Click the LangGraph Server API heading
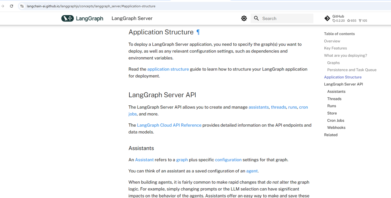Viewport: 391px width, 198px height. click(x=162, y=95)
